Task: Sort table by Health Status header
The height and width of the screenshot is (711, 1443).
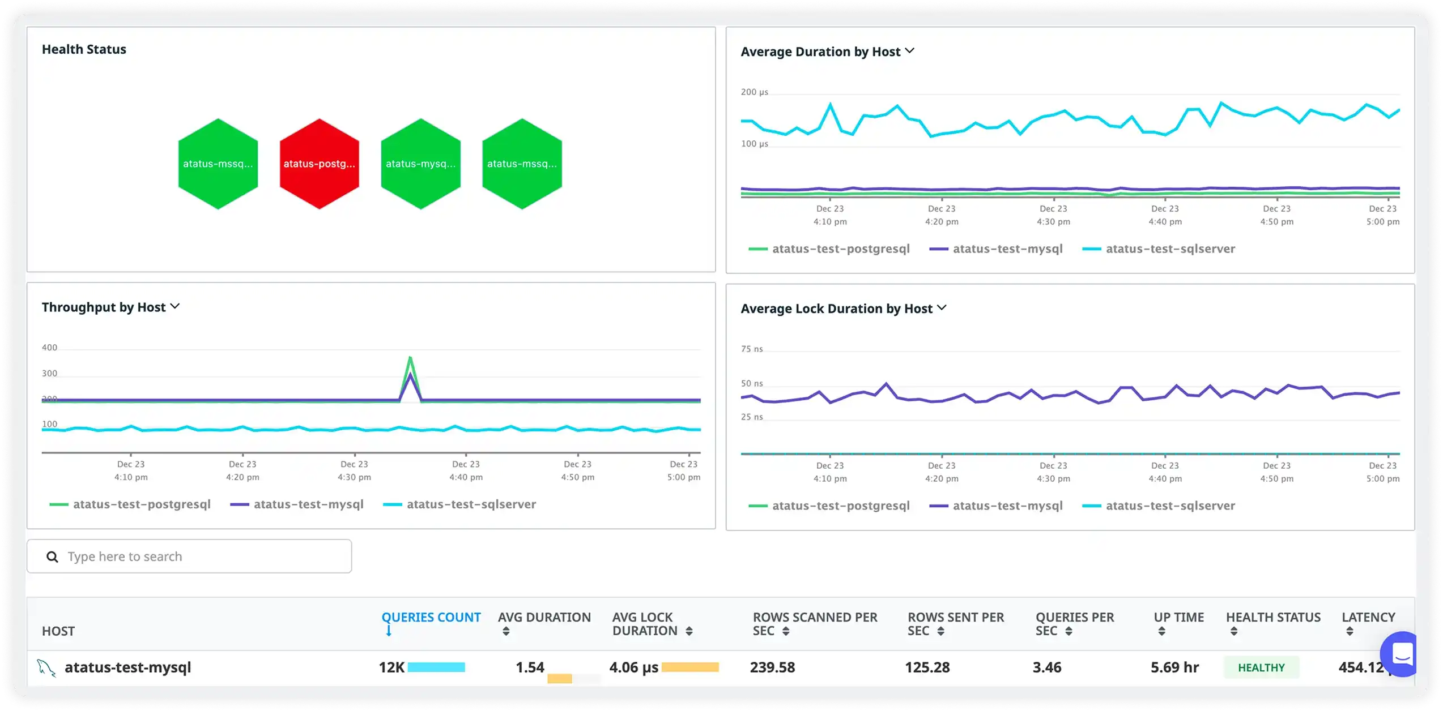Action: (x=1272, y=618)
